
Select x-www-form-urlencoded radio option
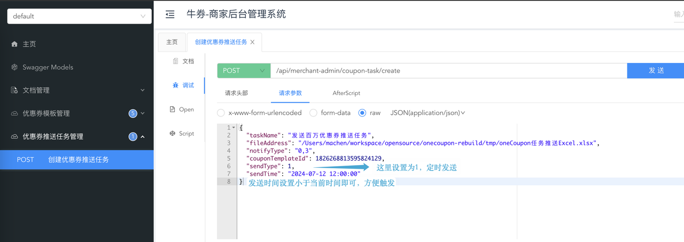point(221,113)
